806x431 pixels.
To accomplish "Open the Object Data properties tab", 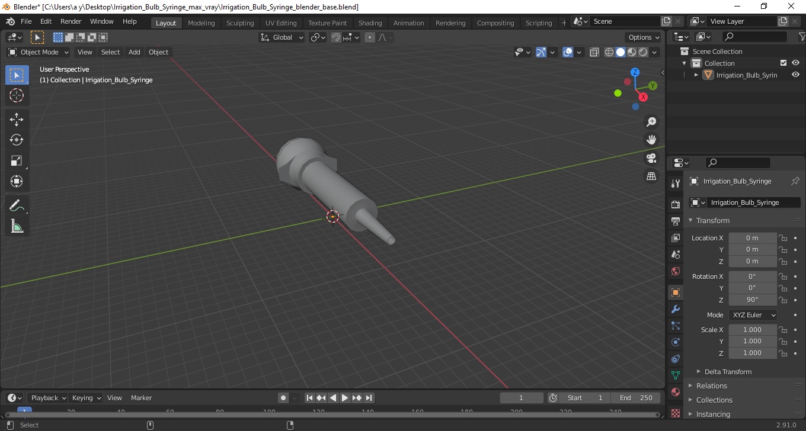I will click(x=675, y=375).
